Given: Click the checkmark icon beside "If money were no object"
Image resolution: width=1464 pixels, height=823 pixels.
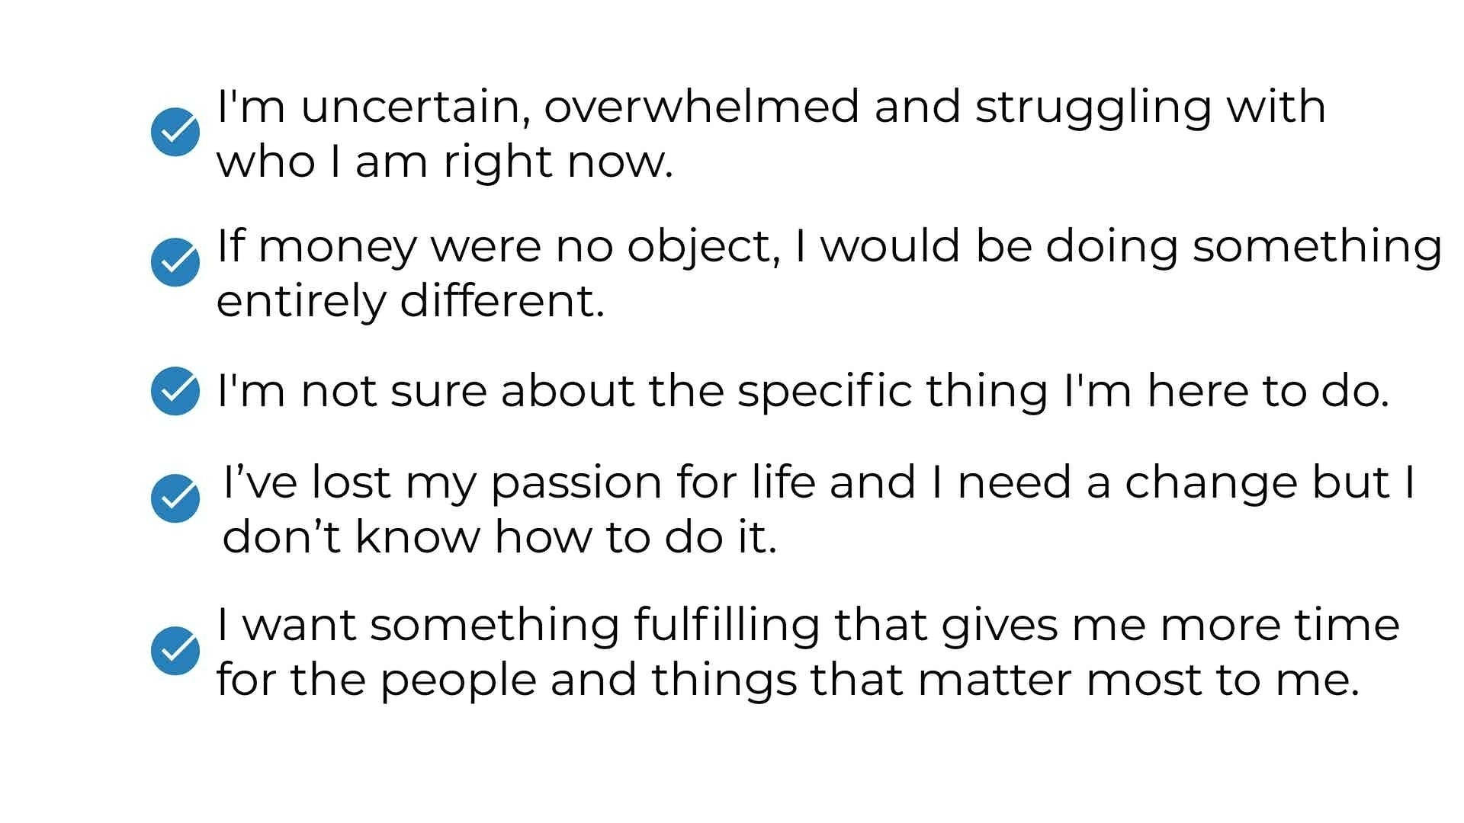Looking at the screenshot, I should point(175,262).
